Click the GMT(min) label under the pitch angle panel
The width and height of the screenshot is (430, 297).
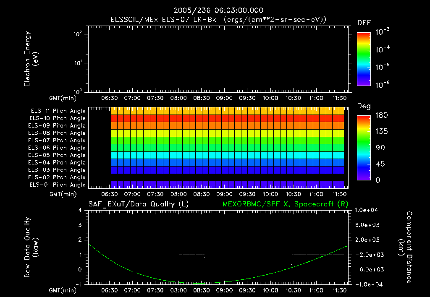63,194
